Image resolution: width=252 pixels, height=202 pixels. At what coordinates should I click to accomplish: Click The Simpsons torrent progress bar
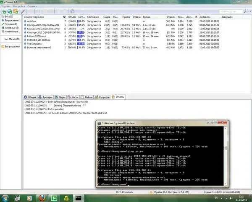[x=81, y=44]
